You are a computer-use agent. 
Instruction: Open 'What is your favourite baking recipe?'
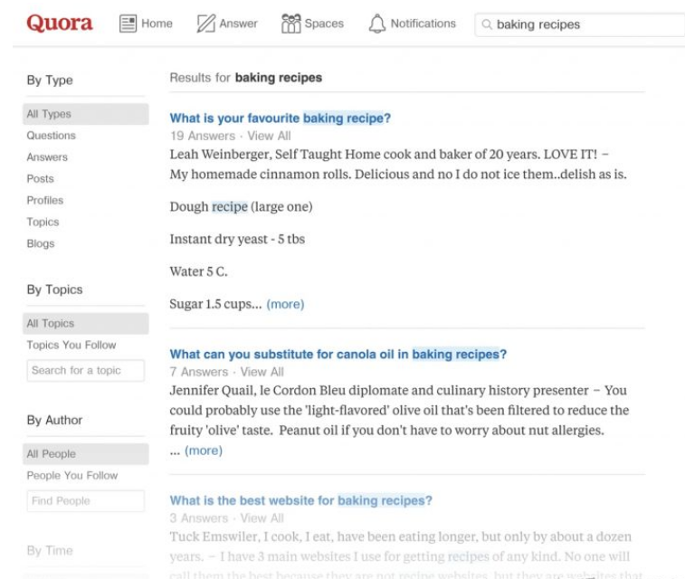point(280,119)
